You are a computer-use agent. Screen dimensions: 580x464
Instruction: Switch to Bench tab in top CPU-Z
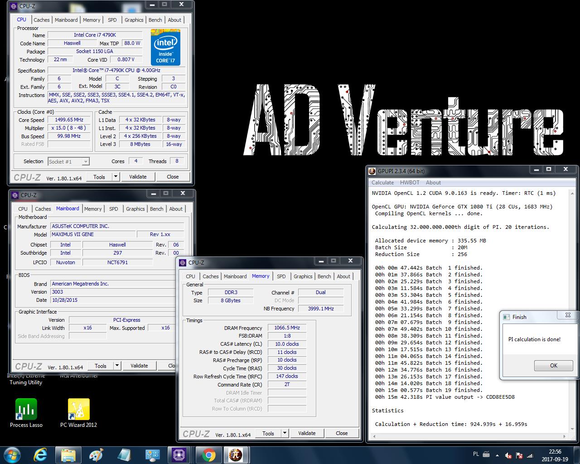155,20
